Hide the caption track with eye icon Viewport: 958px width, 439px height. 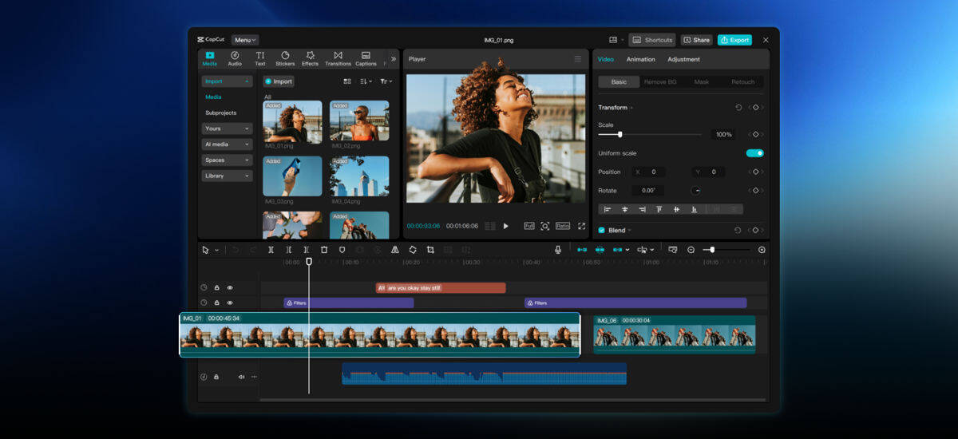point(230,287)
